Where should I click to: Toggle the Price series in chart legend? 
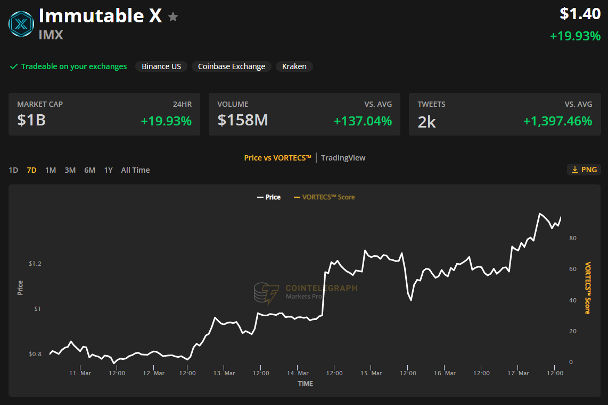269,197
